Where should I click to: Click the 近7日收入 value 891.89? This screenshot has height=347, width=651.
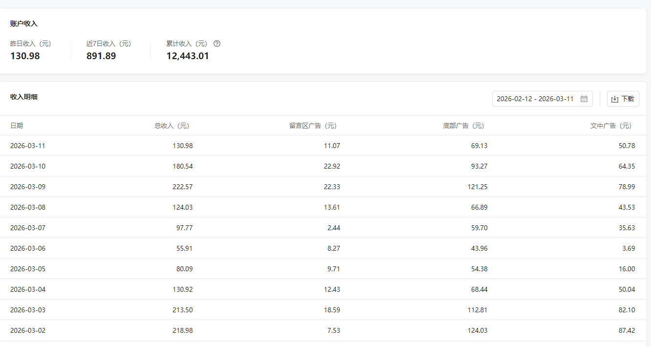click(101, 56)
